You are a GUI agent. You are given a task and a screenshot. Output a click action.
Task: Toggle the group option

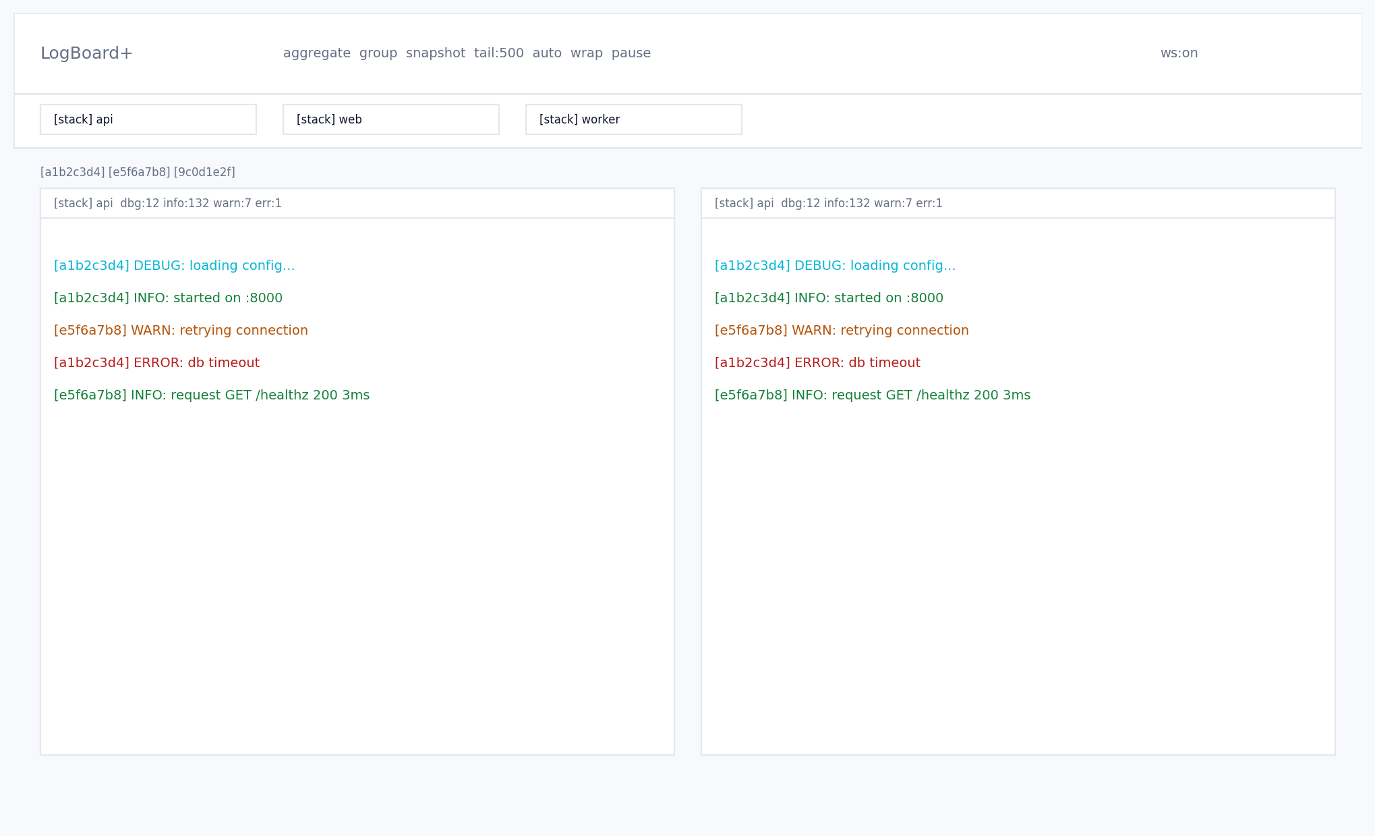click(378, 53)
